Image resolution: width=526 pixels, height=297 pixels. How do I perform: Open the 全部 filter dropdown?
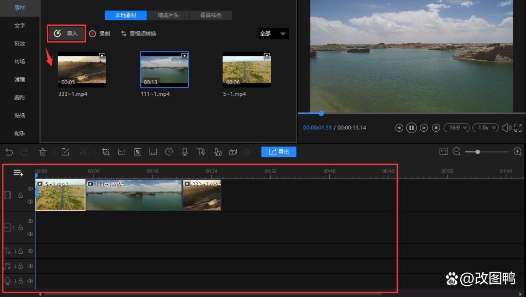pyautogui.click(x=273, y=34)
